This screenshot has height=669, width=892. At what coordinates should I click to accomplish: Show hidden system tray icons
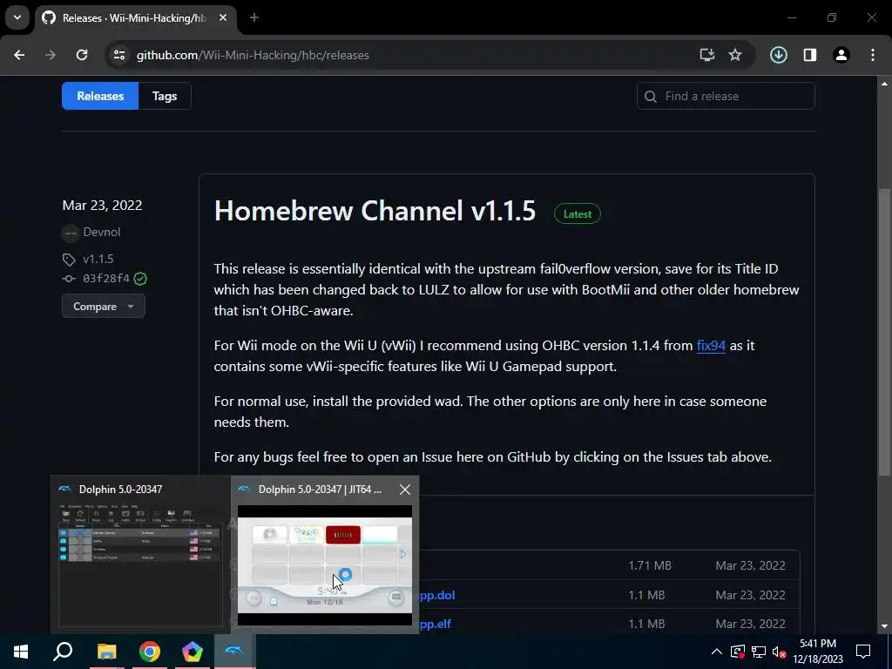pyautogui.click(x=716, y=652)
